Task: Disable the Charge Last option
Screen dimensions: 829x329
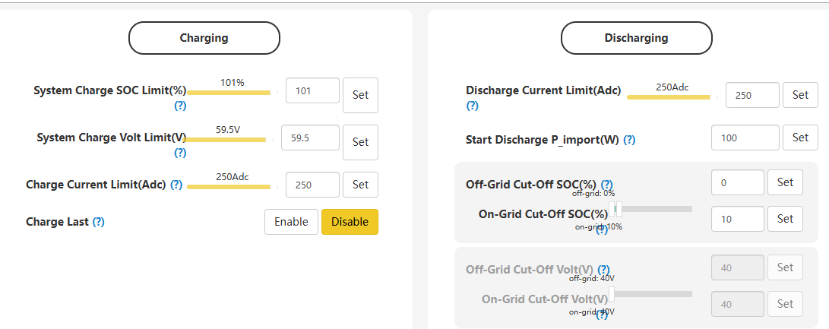Action: pyautogui.click(x=350, y=222)
